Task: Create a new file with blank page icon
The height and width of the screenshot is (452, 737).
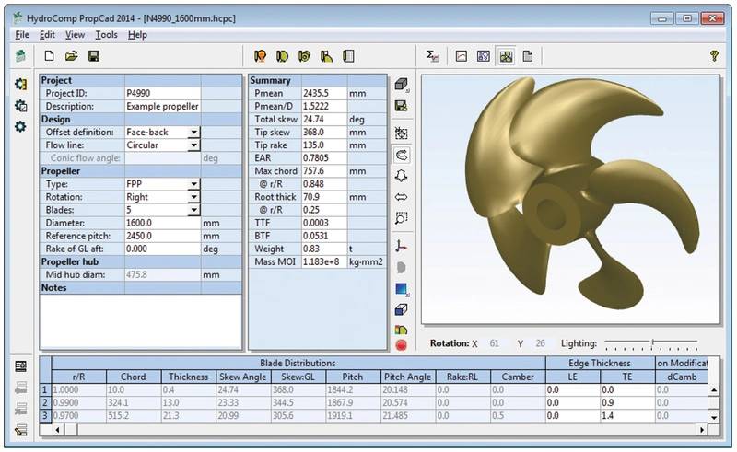Action: pos(49,56)
